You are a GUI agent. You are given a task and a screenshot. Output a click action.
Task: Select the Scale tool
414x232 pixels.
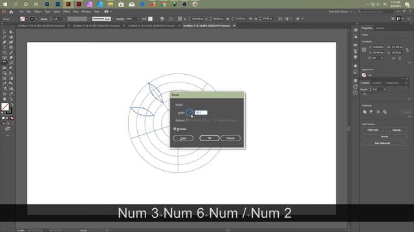tap(11, 63)
